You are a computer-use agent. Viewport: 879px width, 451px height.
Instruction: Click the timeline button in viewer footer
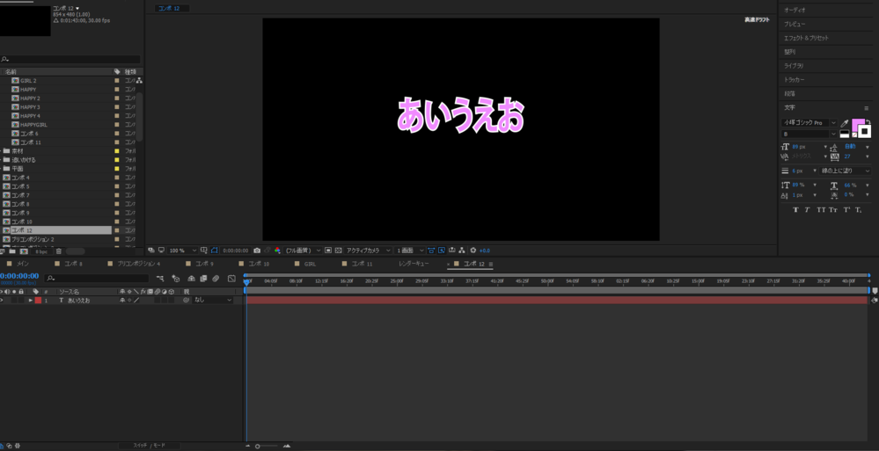click(x=452, y=251)
